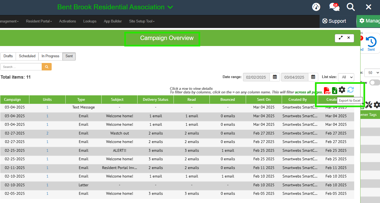Click the Support lifebuoy button
The width and height of the screenshot is (380, 203).
tap(334, 21)
